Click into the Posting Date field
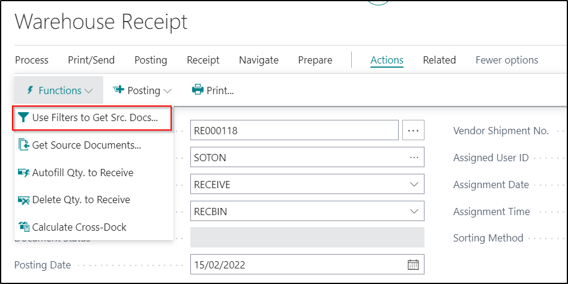Viewport: 568px width, 284px height. click(x=294, y=264)
